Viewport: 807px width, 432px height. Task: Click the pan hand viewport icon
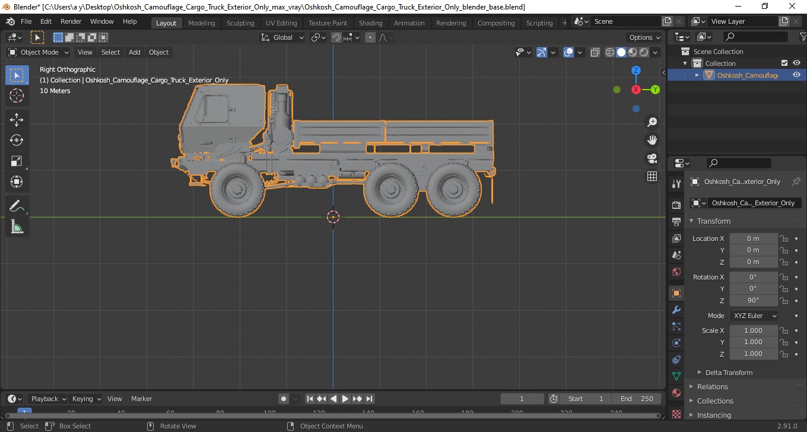[x=652, y=140]
